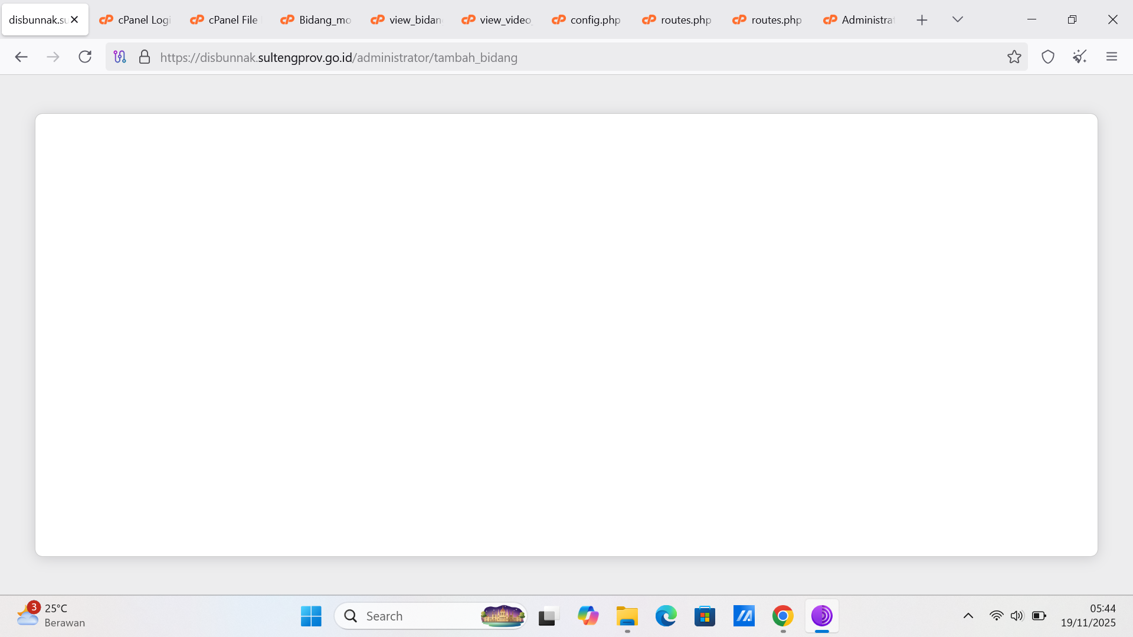Go back using the back arrow
The image size is (1133, 637).
[21, 57]
